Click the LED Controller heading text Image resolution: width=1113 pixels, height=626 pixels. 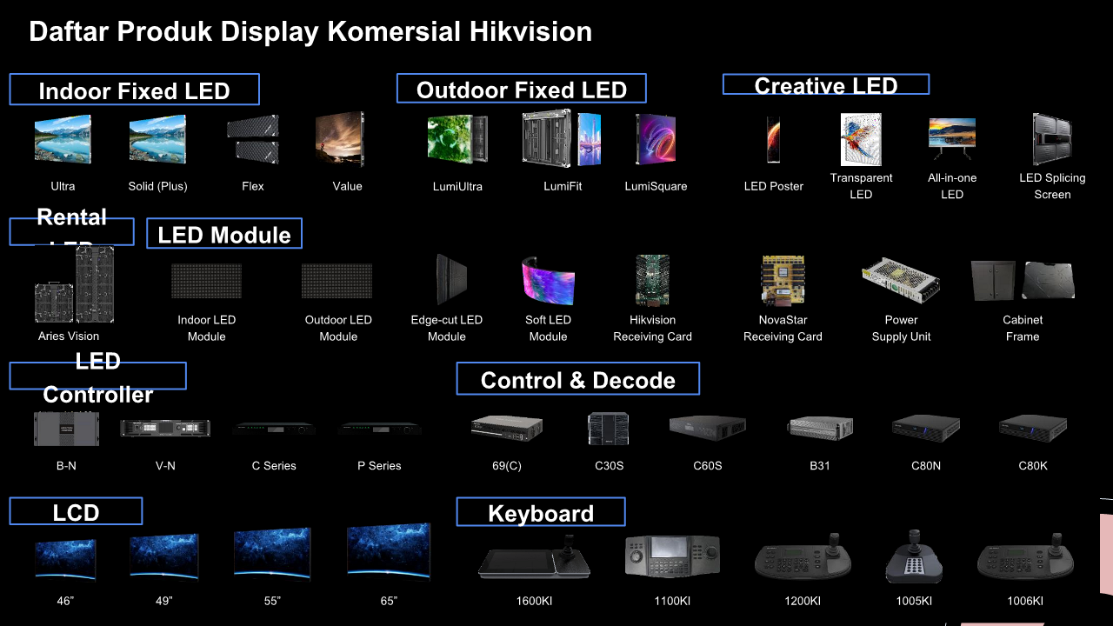point(98,378)
